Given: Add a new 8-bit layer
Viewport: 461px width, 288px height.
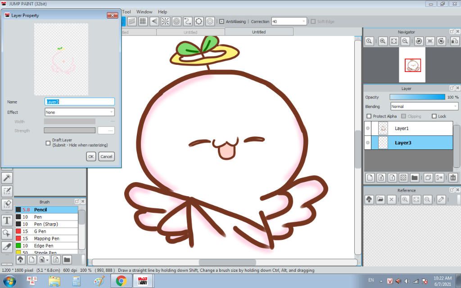Looking at the screenshot, I should point(381,177).
